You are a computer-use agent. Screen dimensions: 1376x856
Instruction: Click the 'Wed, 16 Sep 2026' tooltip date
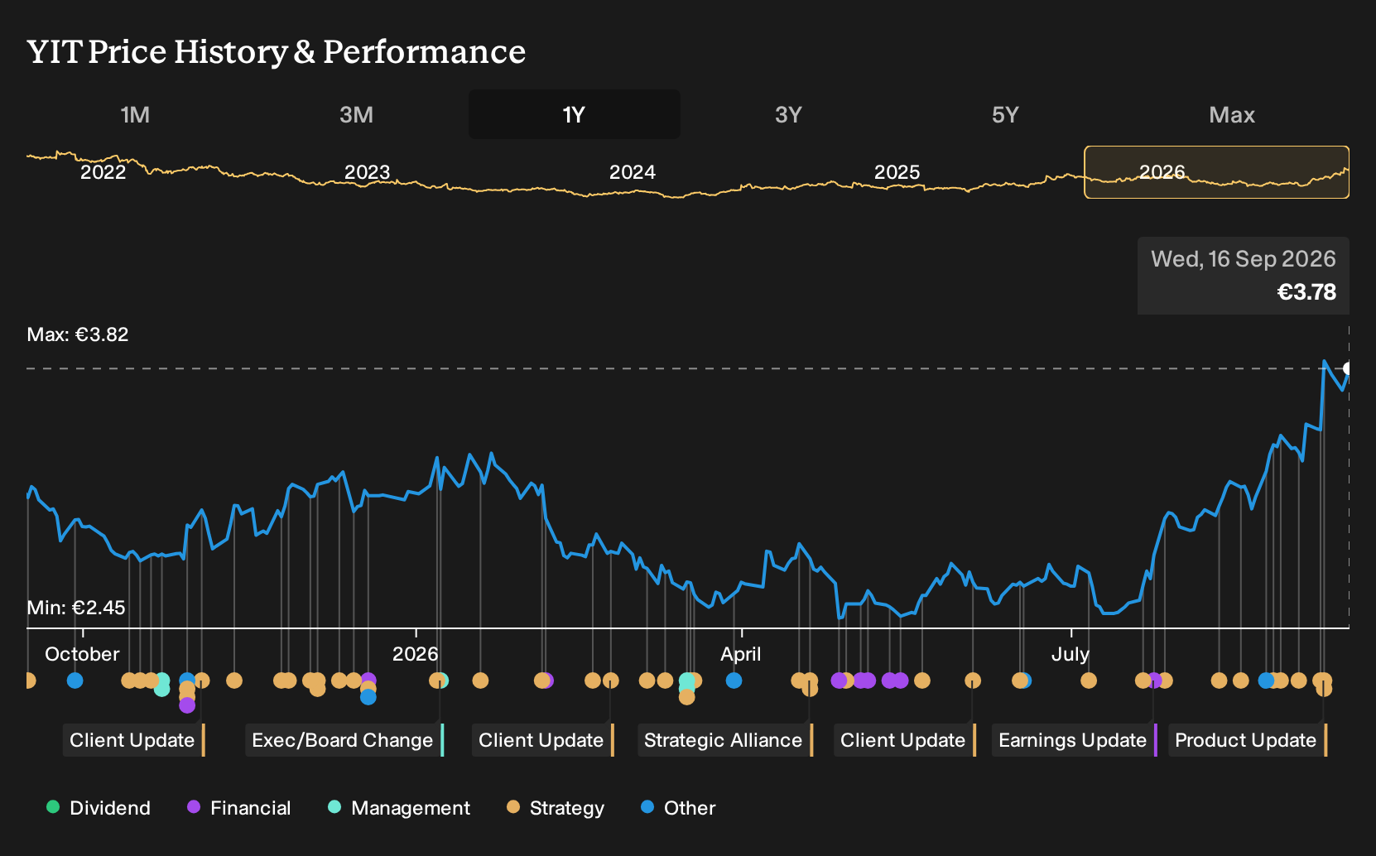1244,259
